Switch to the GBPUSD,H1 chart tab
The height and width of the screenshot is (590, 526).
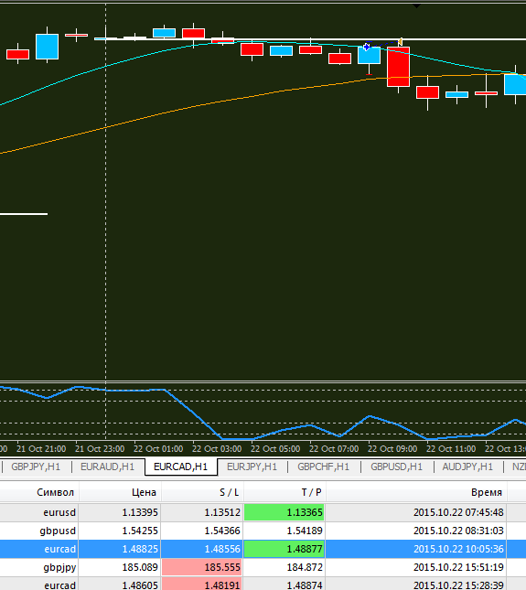point(397,467)
